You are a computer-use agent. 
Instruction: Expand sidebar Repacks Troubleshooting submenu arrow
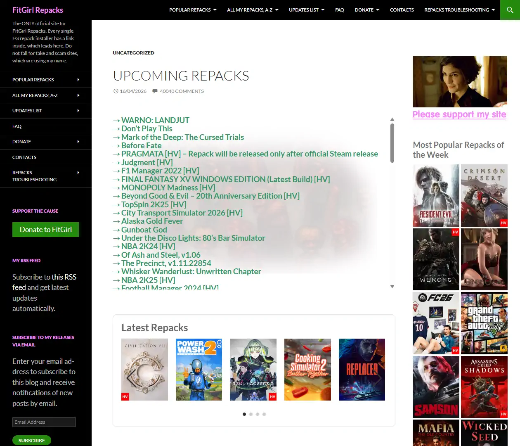tap(78, 173)
